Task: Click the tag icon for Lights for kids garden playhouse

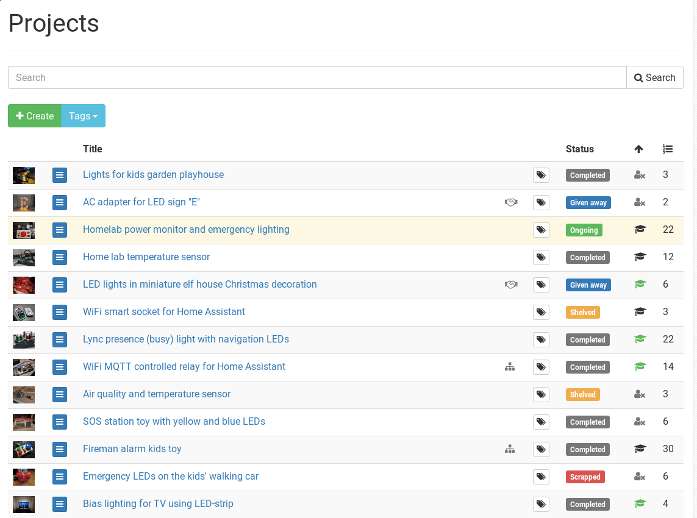Action: click(541, 176)
